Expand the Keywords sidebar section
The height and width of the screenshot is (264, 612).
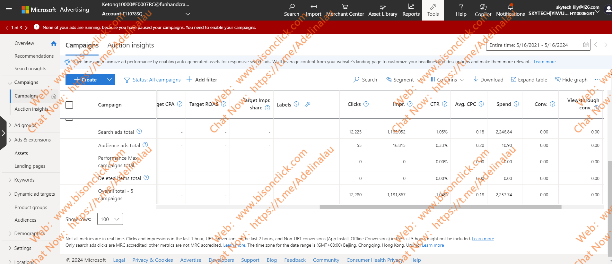pyautogui.click(x=10, y=180)
